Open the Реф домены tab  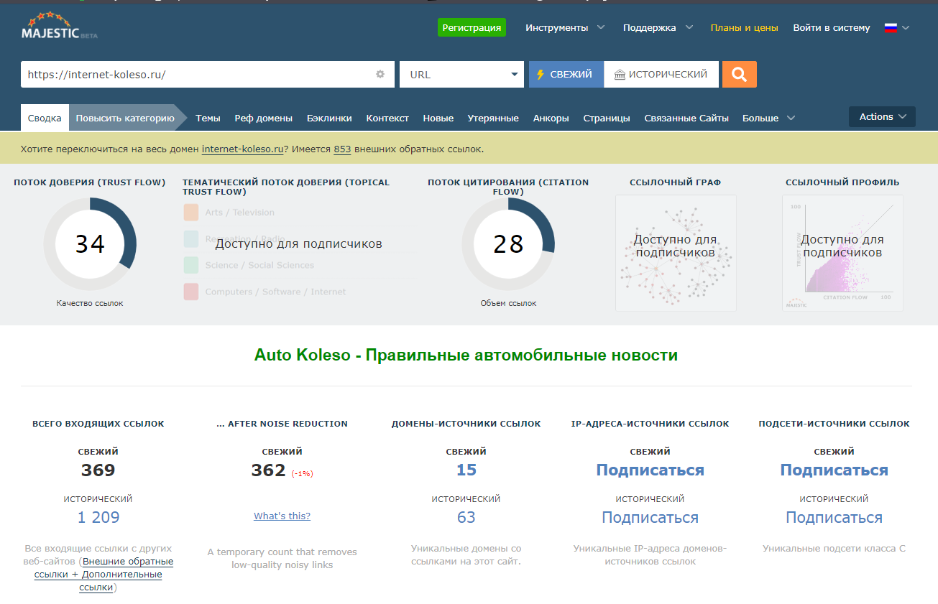click(264, 118)
